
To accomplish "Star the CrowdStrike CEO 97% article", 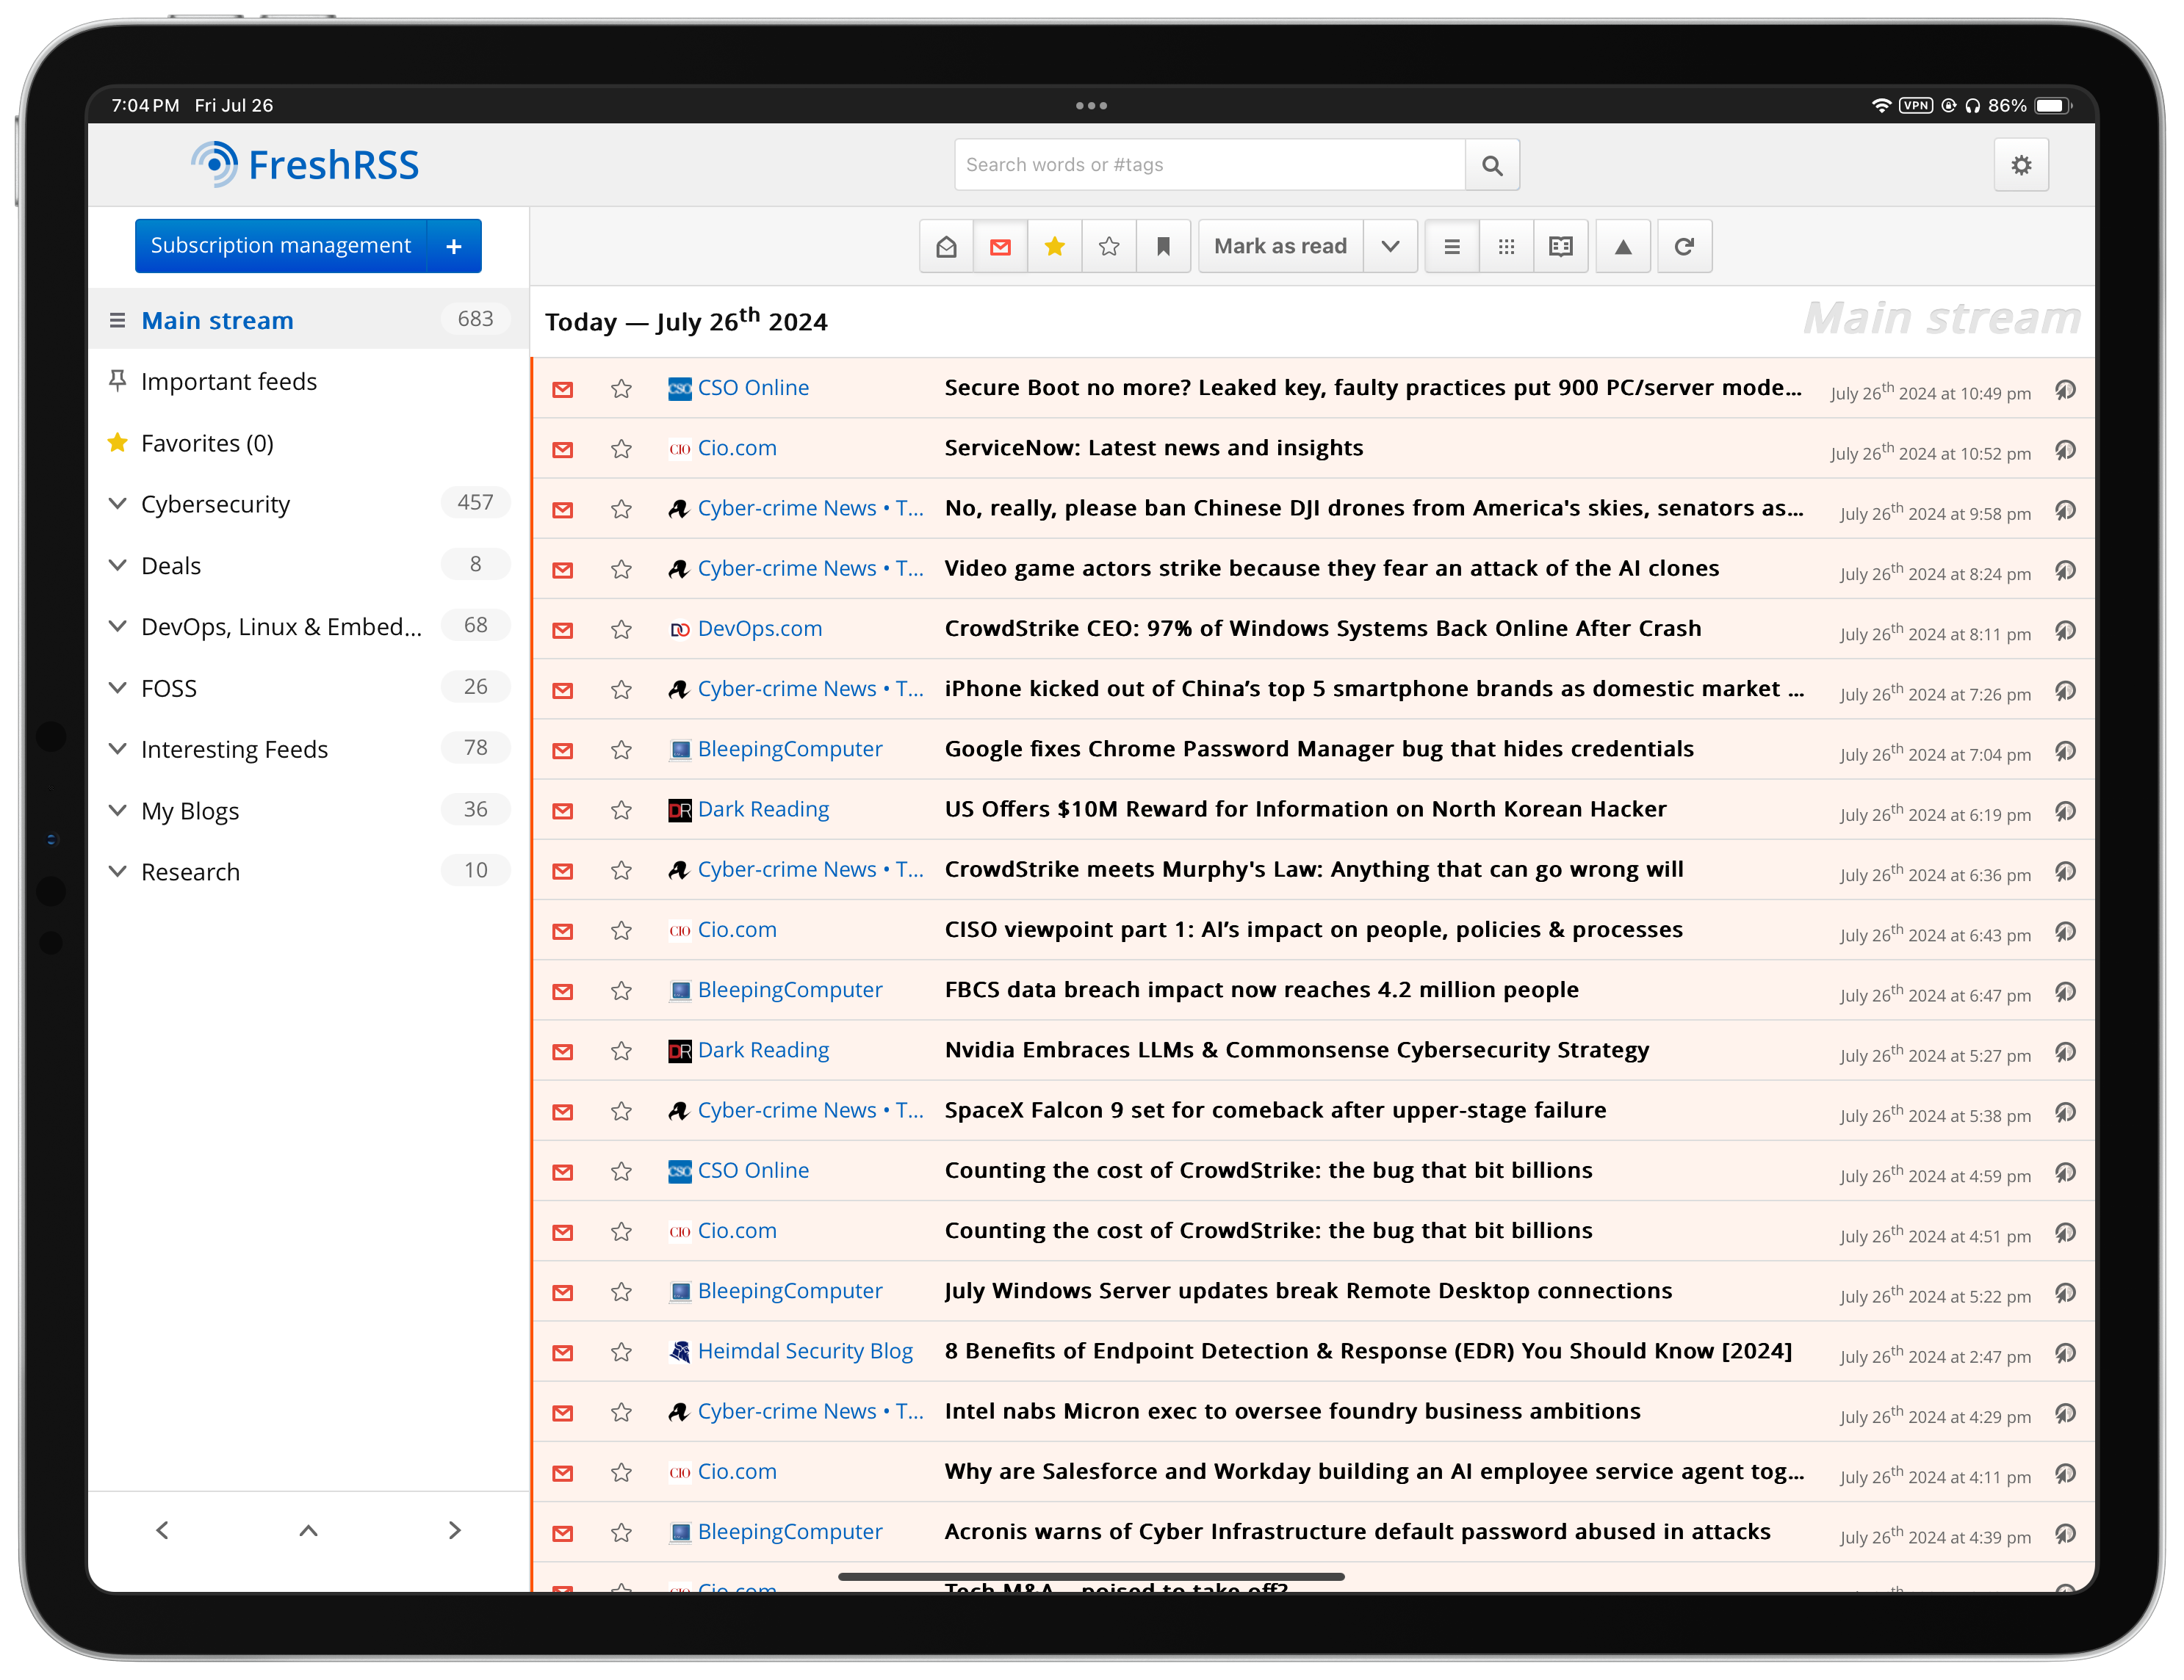I will pyautogui.click(x=621, y=629).
